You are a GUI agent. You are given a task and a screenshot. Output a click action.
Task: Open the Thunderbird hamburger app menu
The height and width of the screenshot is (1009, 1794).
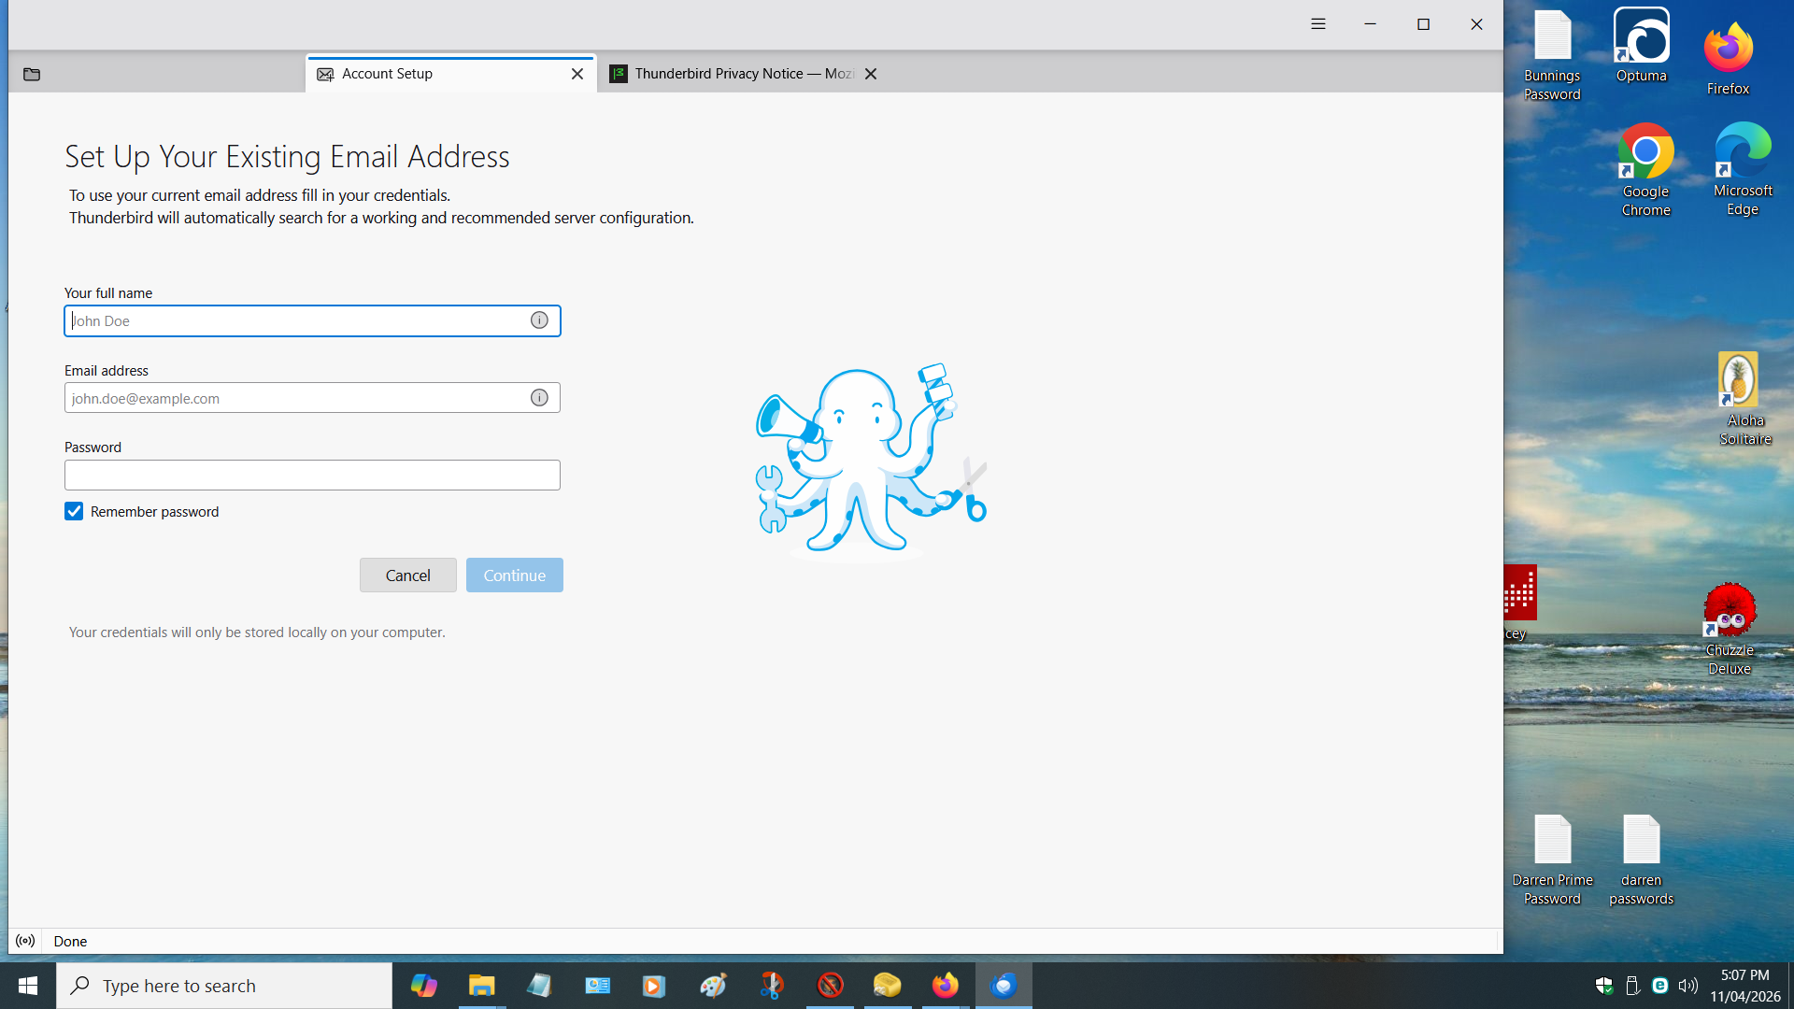click(x=1317, y=24)
